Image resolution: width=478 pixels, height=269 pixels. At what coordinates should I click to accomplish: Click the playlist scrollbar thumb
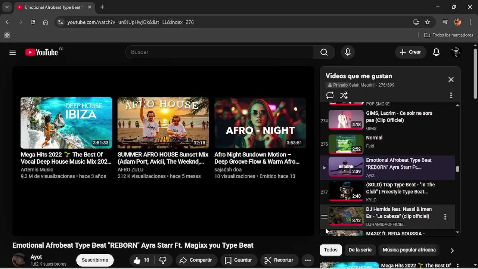pos(457,169)
